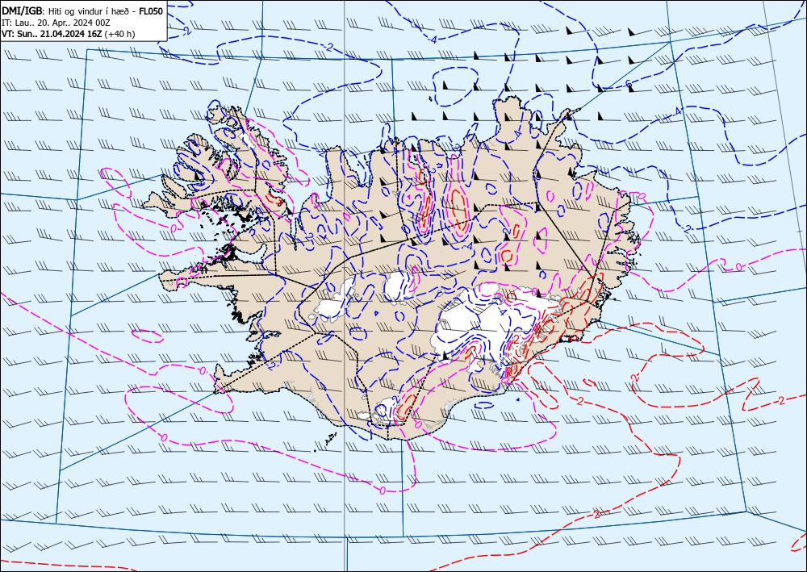
Task: Click the "Hiti og vindur í hæð" title text
Action: point(90,11)
